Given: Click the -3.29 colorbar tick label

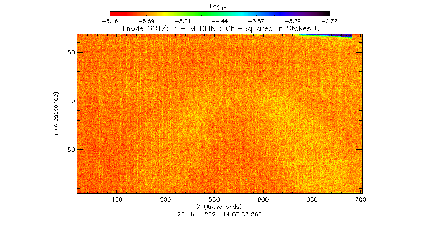Looking at the screenshot, I should click(293, 21).
